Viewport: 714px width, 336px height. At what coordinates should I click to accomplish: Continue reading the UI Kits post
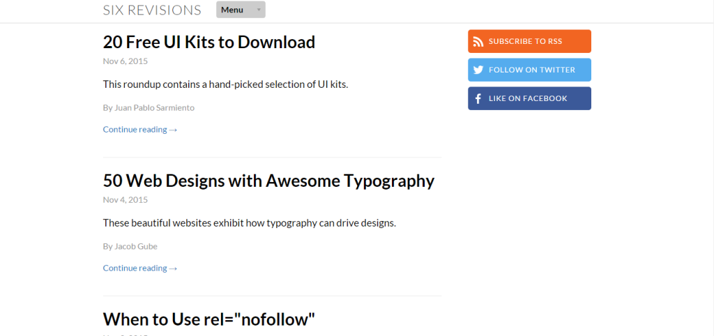tap(140, 129)
